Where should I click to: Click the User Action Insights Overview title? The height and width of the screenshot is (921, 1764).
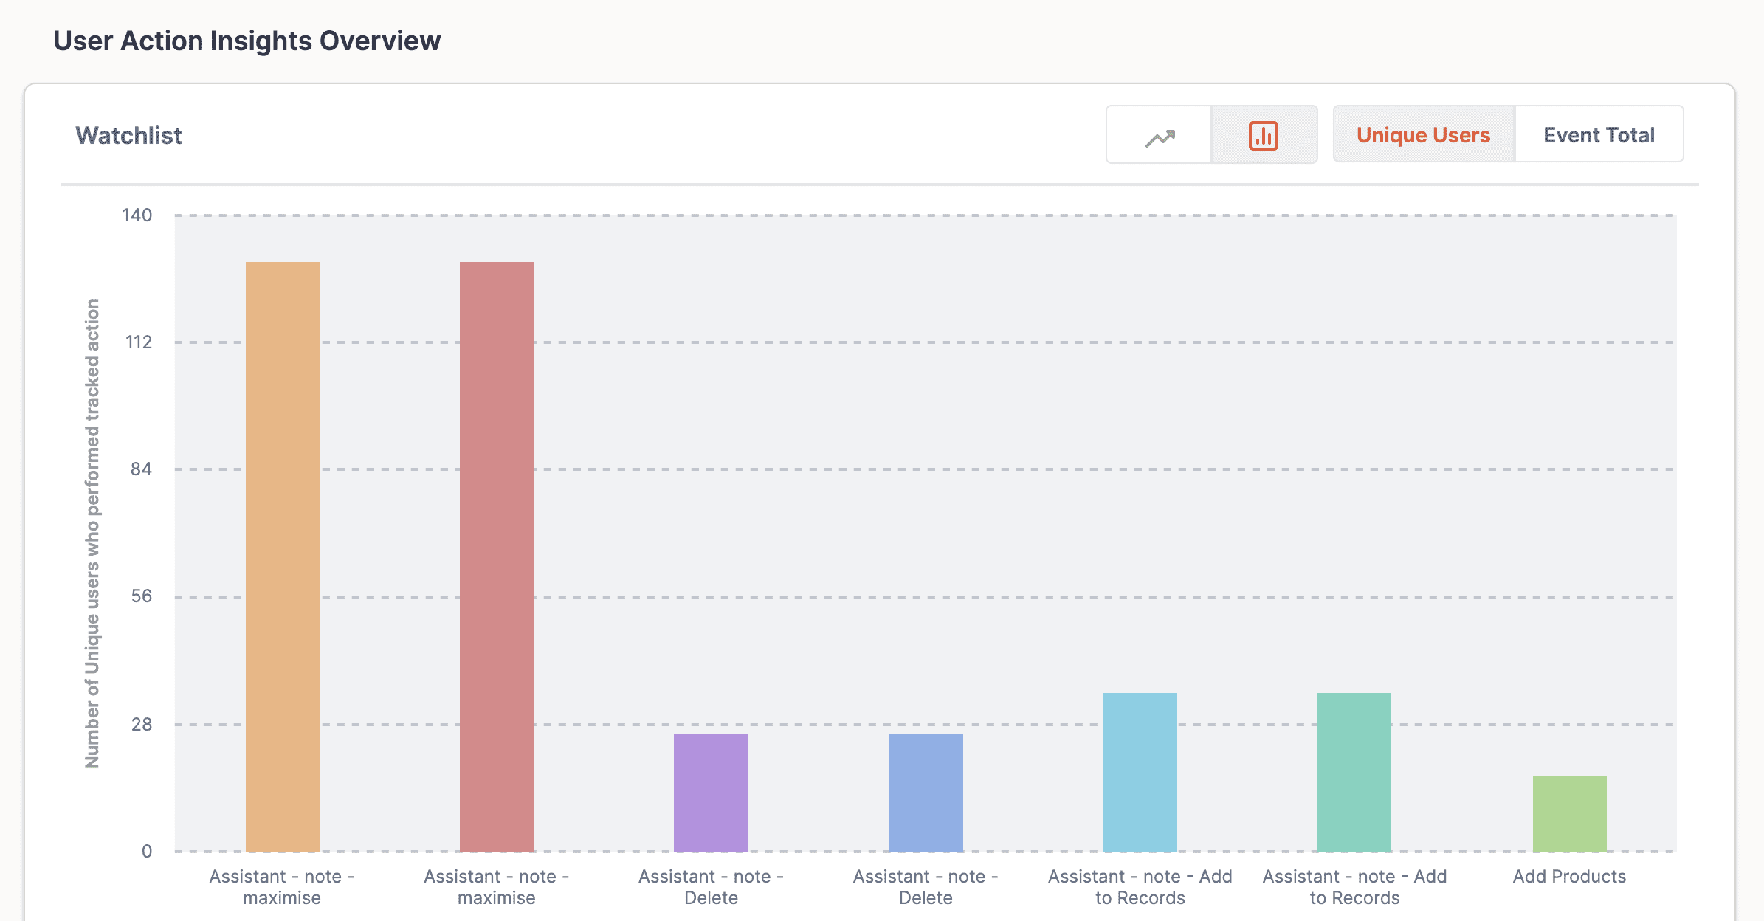tap(247, 41)
